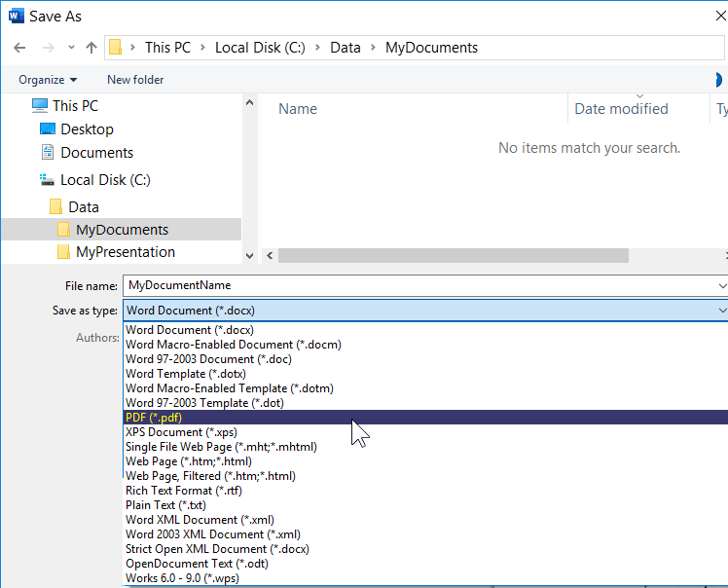Image resolution: width=728 pixels, height=588 pixels.
Task: Create a New folder
Action: coord(135,80)
